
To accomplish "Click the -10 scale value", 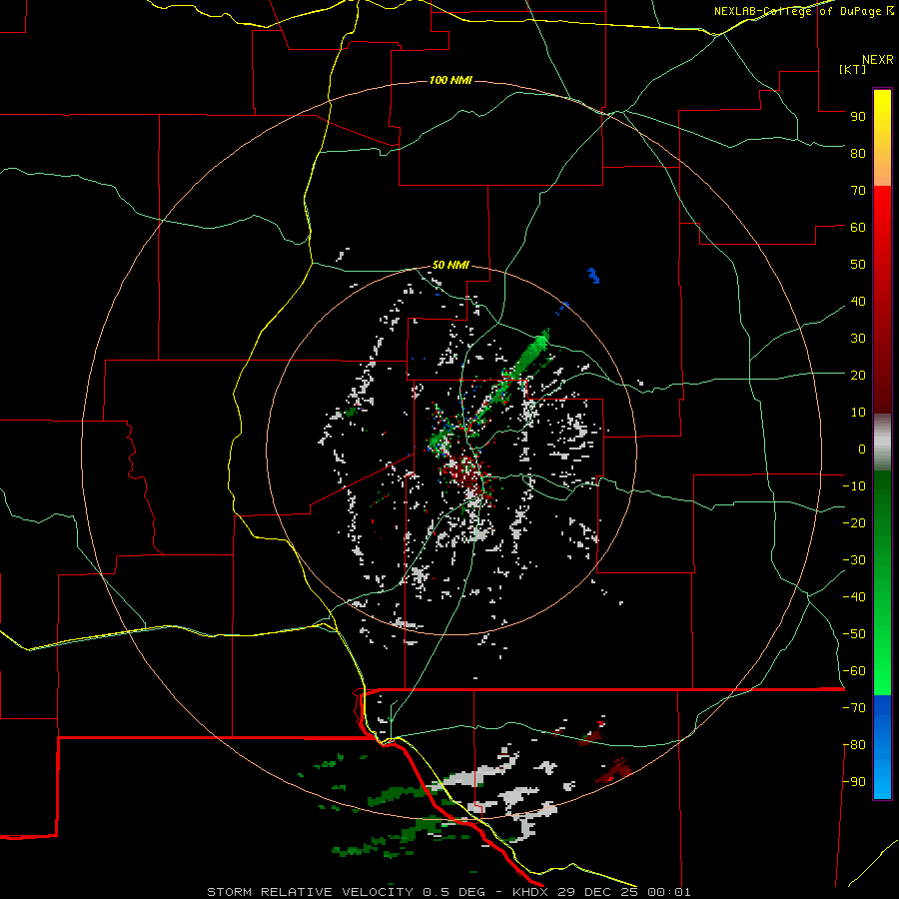I will [x=854, y=486].
